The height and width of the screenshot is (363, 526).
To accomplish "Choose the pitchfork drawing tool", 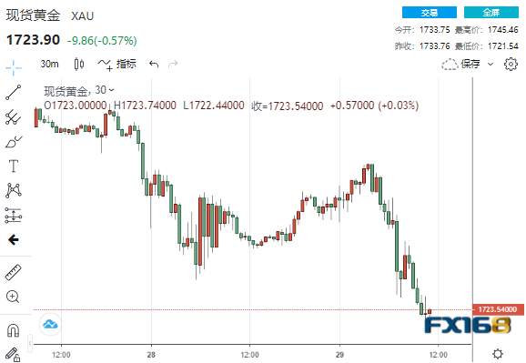I will (14, 117).
